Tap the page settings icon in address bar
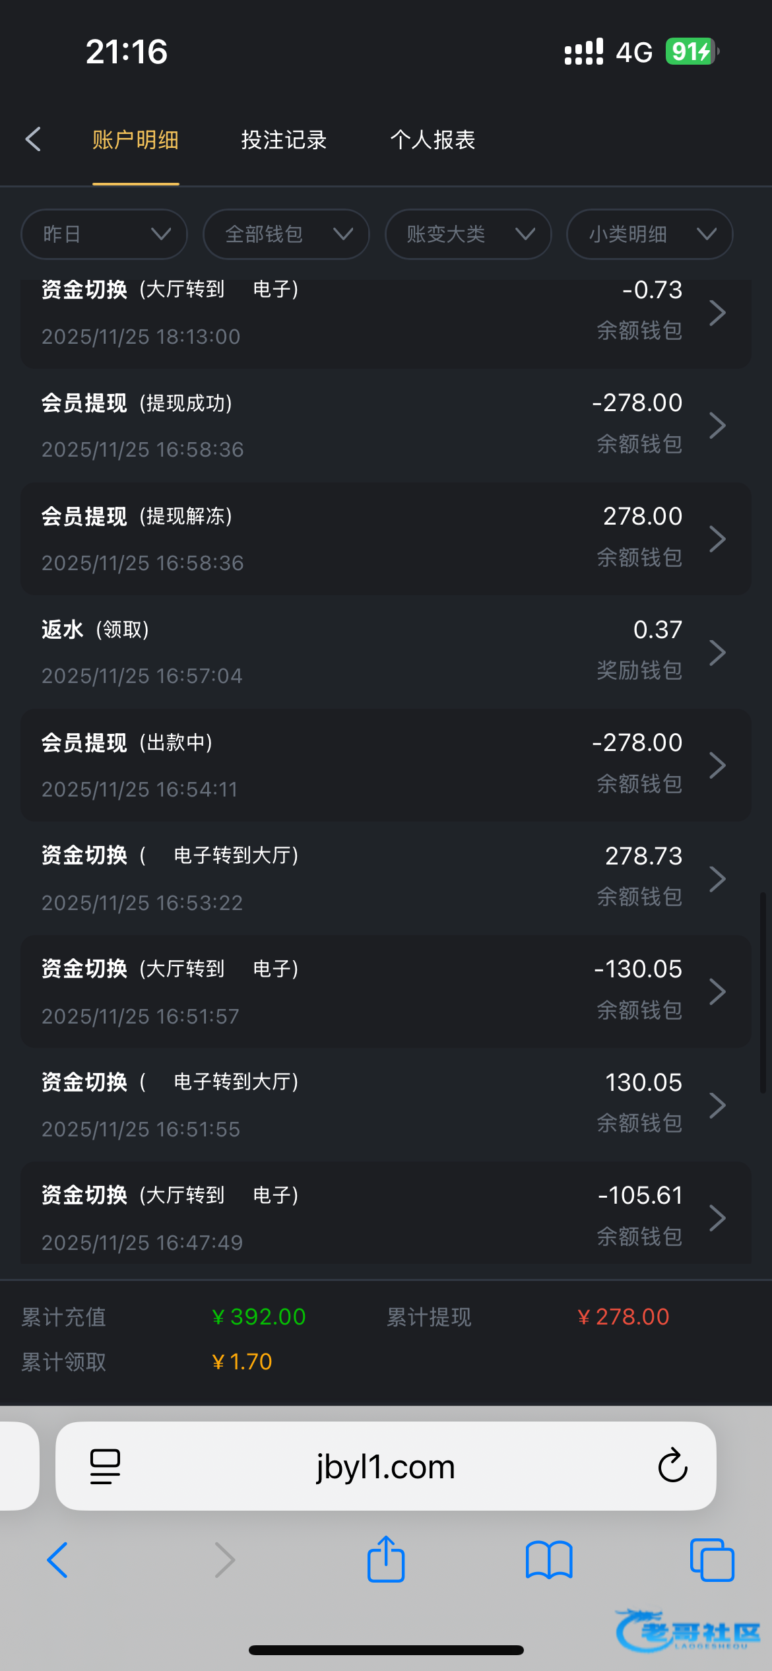 pyautogui.click(x=105, y=1466)
